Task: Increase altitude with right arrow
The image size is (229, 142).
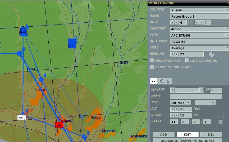Action: [x=176, y=109]
